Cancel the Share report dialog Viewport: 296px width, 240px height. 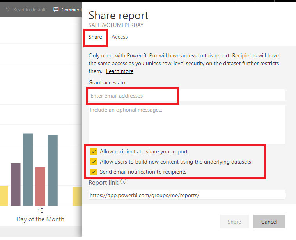(x=269, y=222)
